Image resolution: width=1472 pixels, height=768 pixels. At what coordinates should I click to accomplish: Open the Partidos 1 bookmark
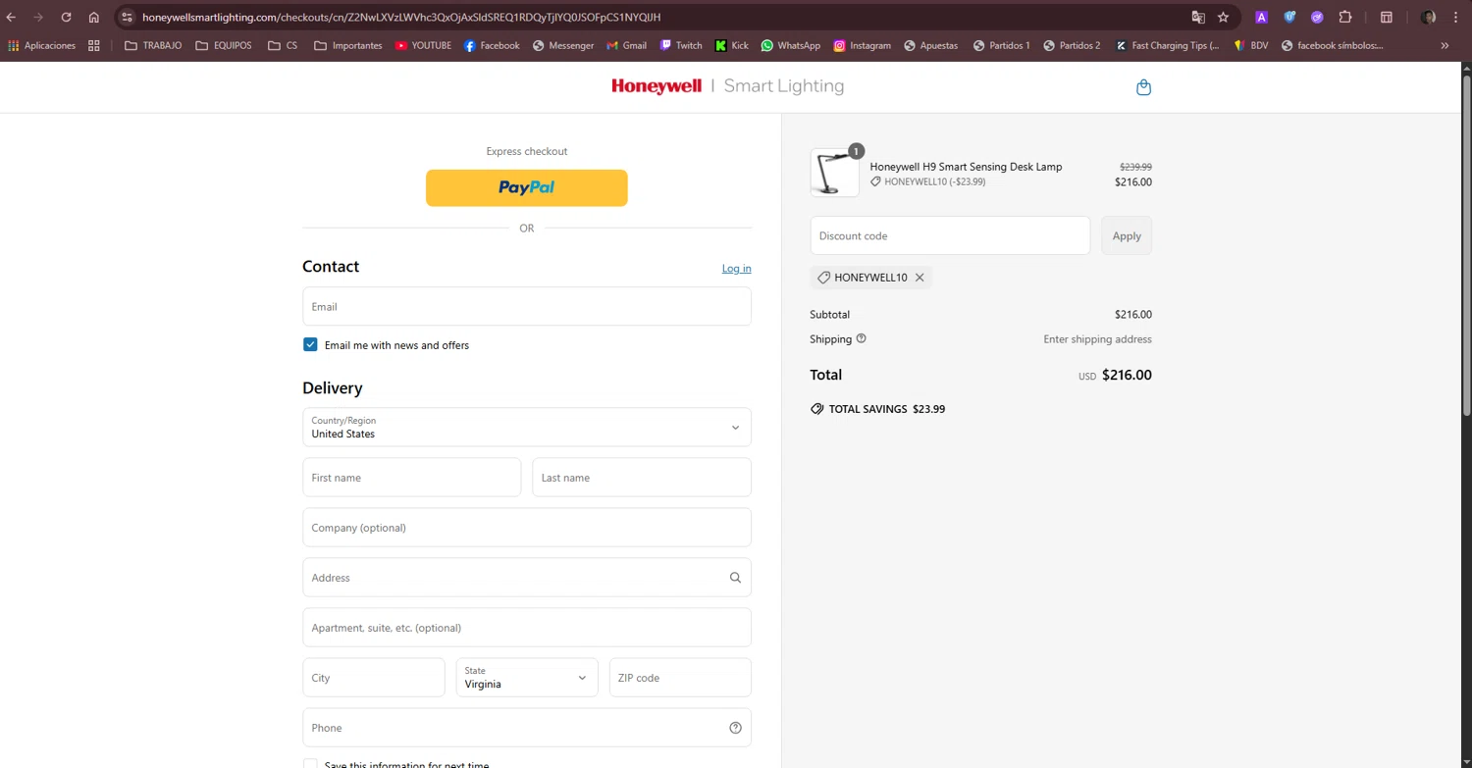point(1001,45)
